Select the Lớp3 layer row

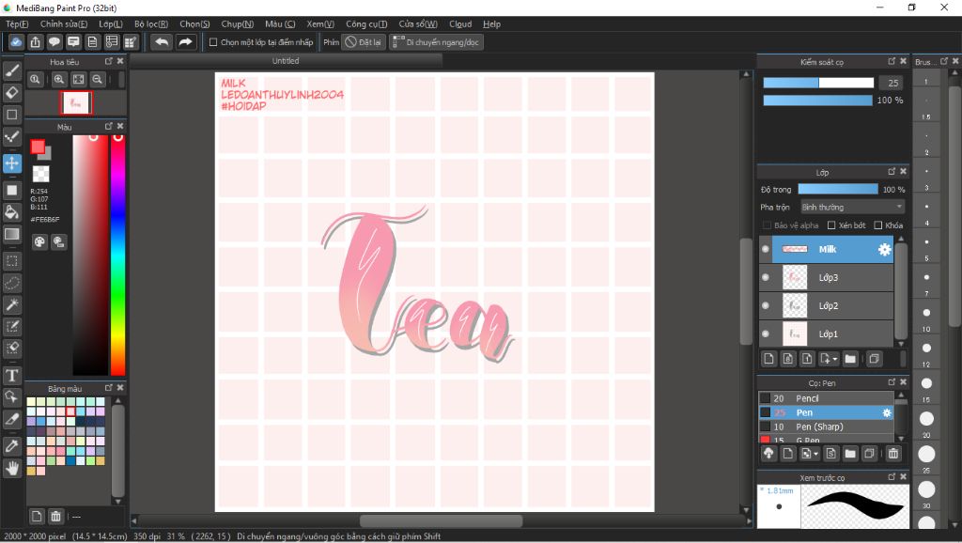pyautogui.click(x=826, y=277)
